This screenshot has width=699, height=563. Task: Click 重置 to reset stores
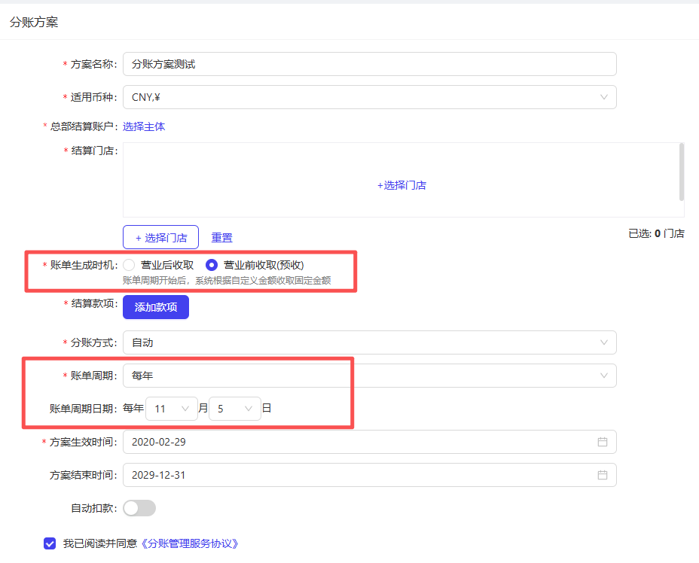(221, 237)
